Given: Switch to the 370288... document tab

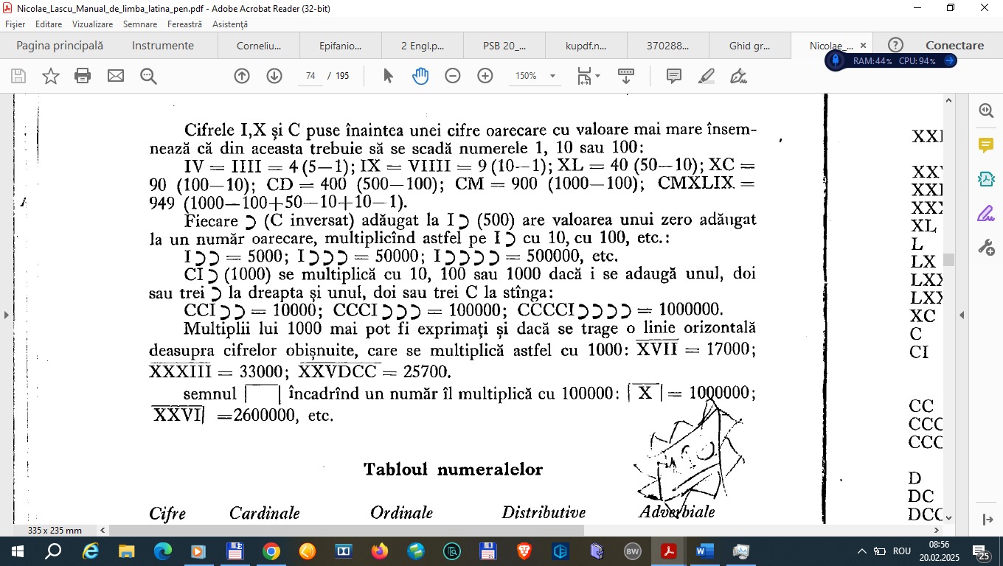Looking at the screenshot, I should (x=668, y=46).
